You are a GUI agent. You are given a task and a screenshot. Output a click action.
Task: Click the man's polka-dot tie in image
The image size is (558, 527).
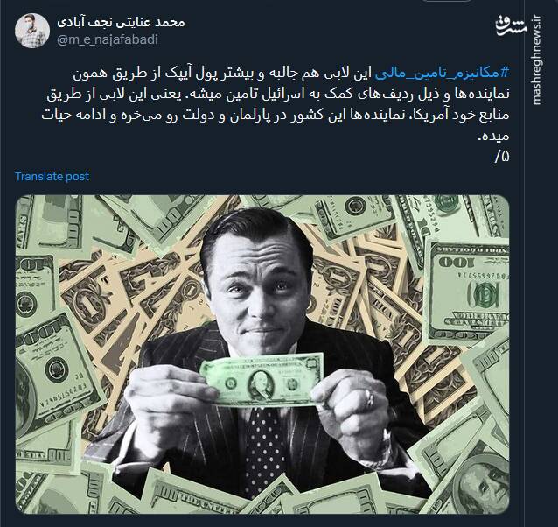tap(264, 451)
